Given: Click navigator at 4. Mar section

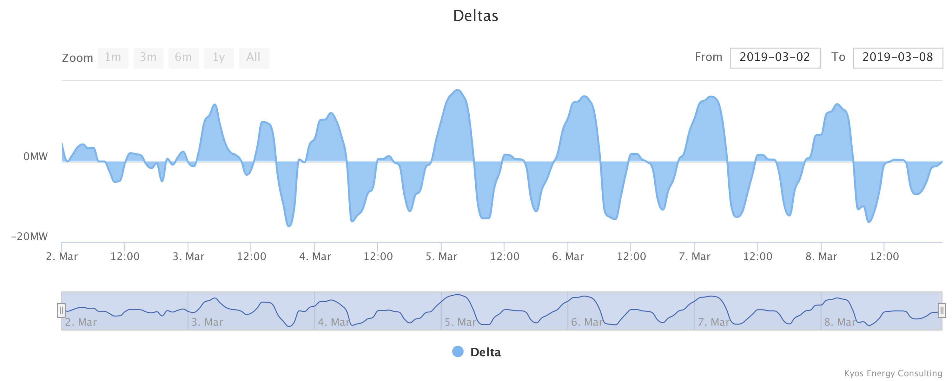Looking at the screenshot, I should [378, 311].
